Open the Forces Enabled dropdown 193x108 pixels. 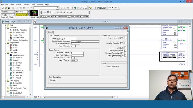(29, 15)
